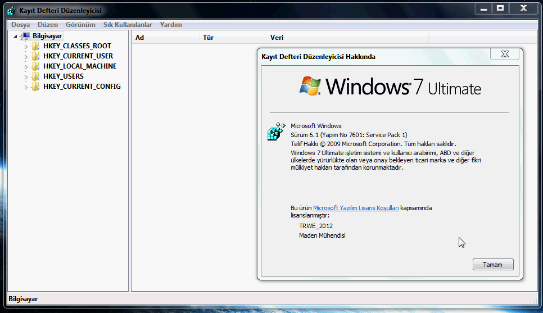
Task: Click the Telif Hakkı copyright line
Action: 373,144
